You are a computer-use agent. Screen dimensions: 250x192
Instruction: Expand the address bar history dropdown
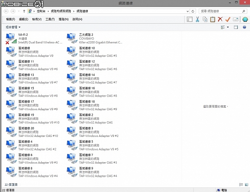coord(187,11)
